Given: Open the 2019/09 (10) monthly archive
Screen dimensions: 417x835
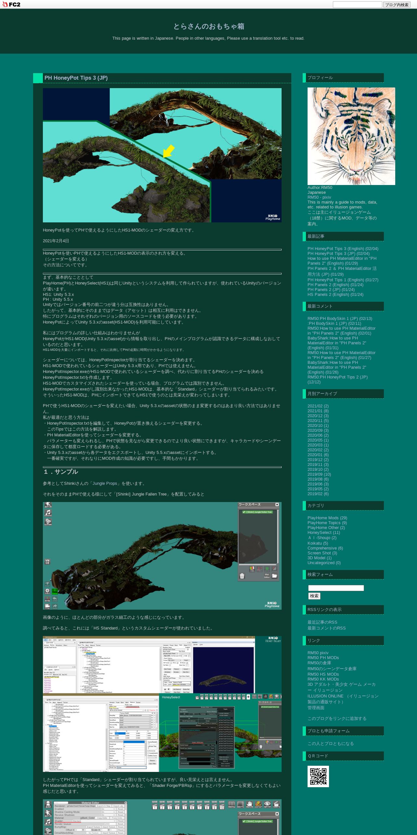Looking at the screenshot, I should (319, 474).
